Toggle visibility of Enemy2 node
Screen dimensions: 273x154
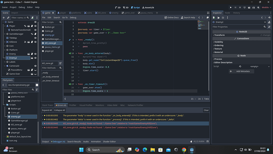tap(35, 58)
